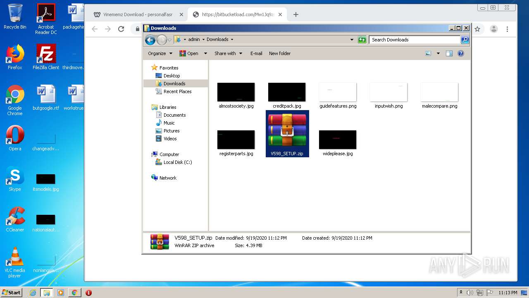Screen dimensions: 529x298
Task: Open Explorer help question mark icon
Action: click(x=461, y=53)
